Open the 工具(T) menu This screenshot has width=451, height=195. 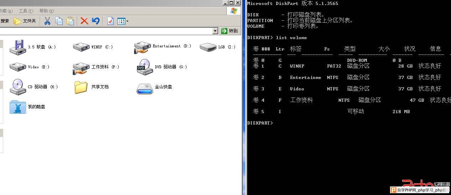(x=26, y=11)
